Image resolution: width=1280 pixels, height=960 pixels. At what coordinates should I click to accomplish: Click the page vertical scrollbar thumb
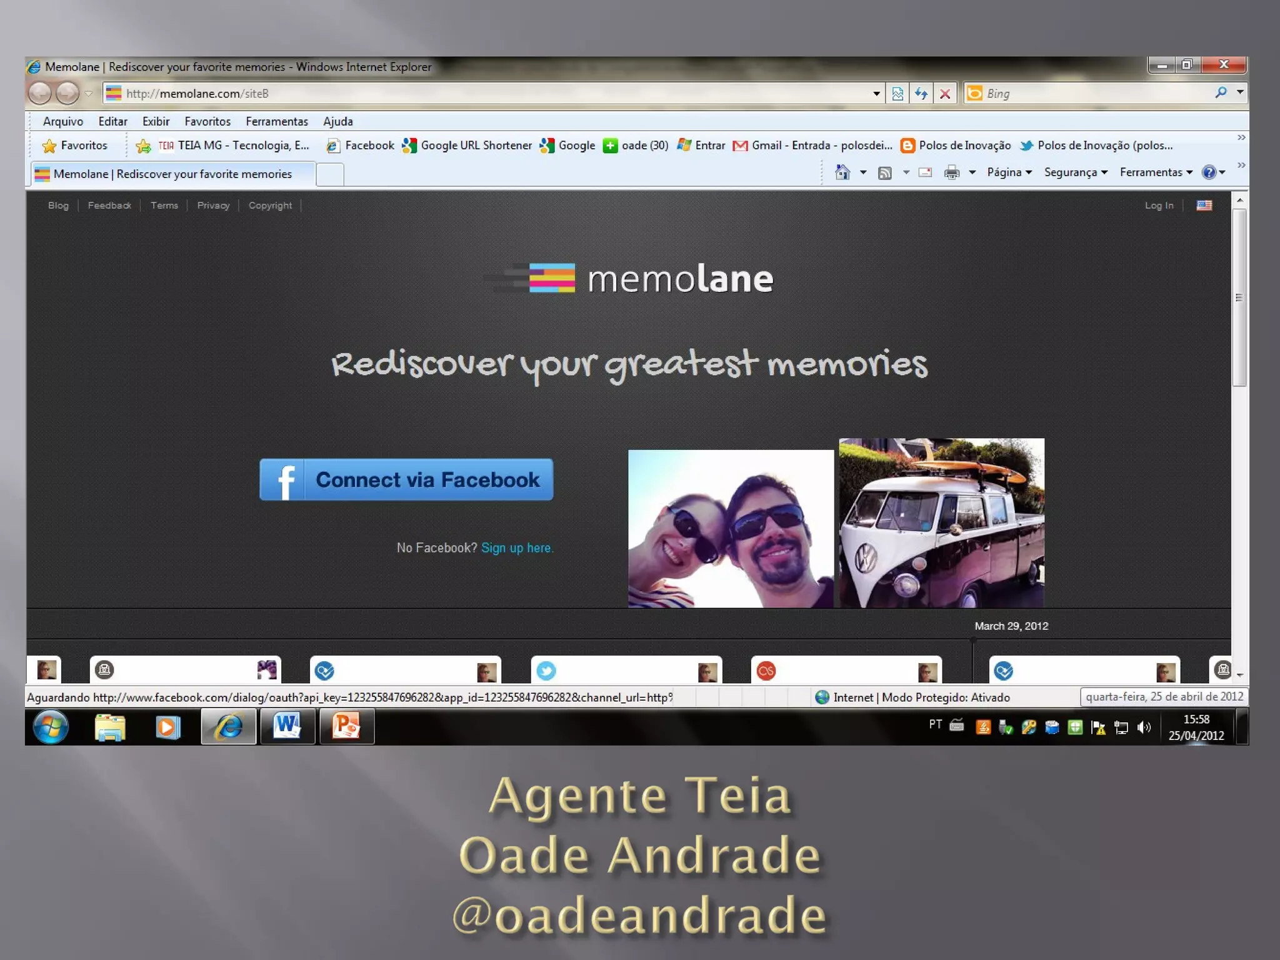pos(1239,297)
